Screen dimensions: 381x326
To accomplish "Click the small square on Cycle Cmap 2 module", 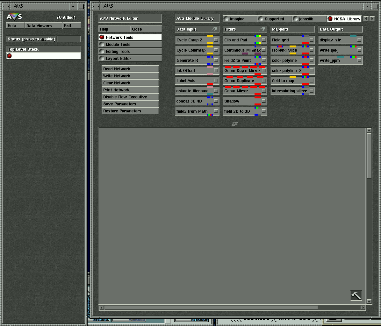I will point(216,40).
